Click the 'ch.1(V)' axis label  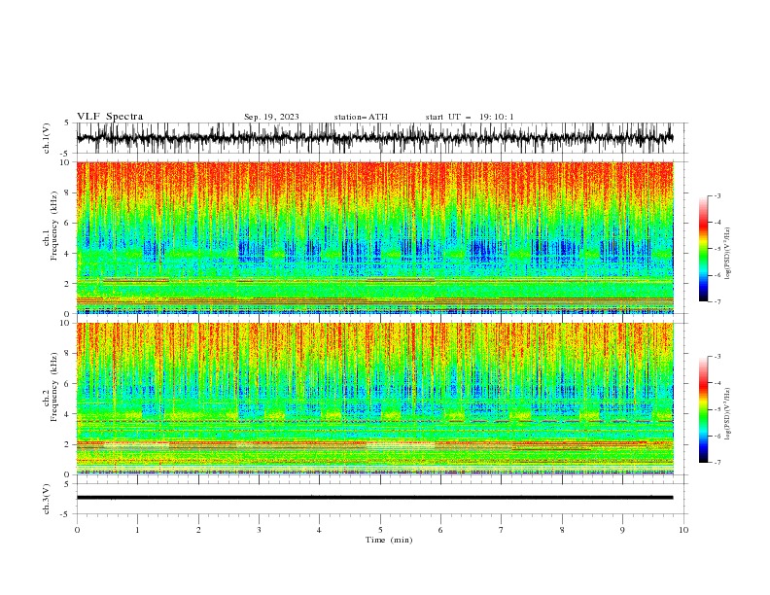pos(47,138)
